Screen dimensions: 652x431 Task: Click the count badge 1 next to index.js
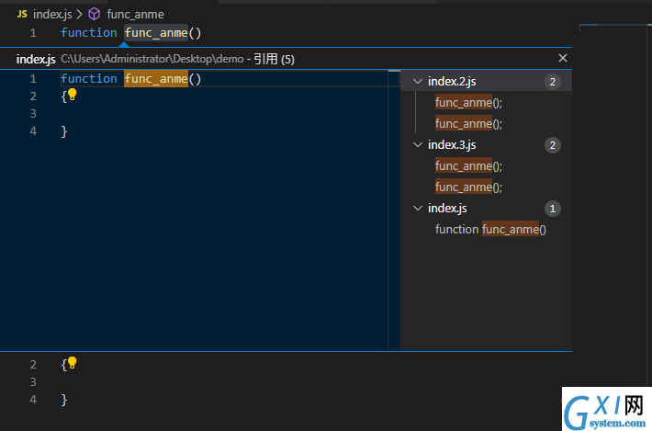pos(553,209)
